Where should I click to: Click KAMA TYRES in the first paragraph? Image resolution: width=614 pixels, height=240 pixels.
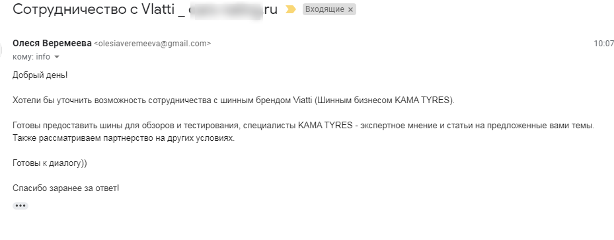tap(422, 100)
